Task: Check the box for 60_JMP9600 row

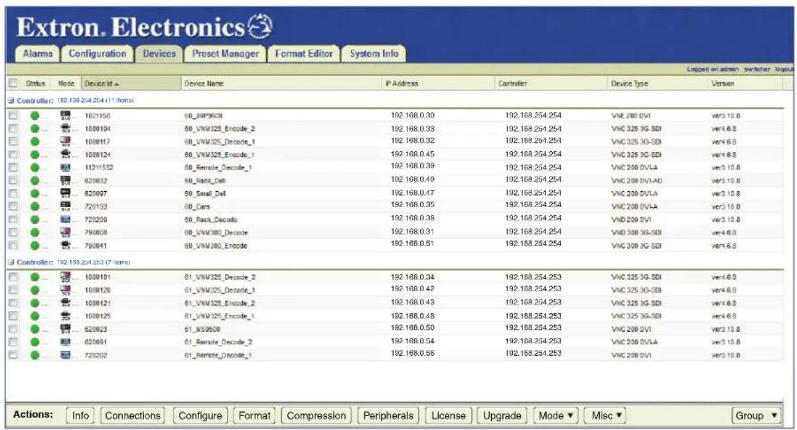Action: click(x=13, y=115)
